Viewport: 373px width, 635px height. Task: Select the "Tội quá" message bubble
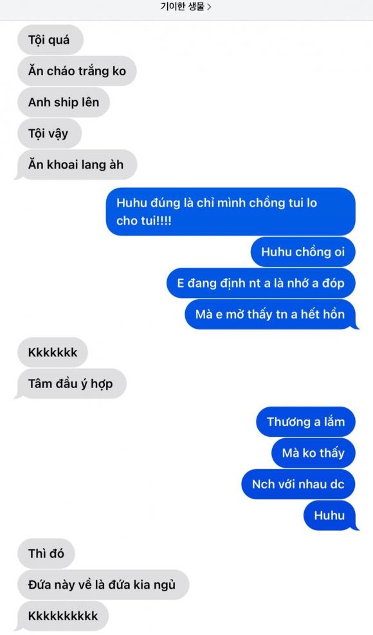[50, 40]
